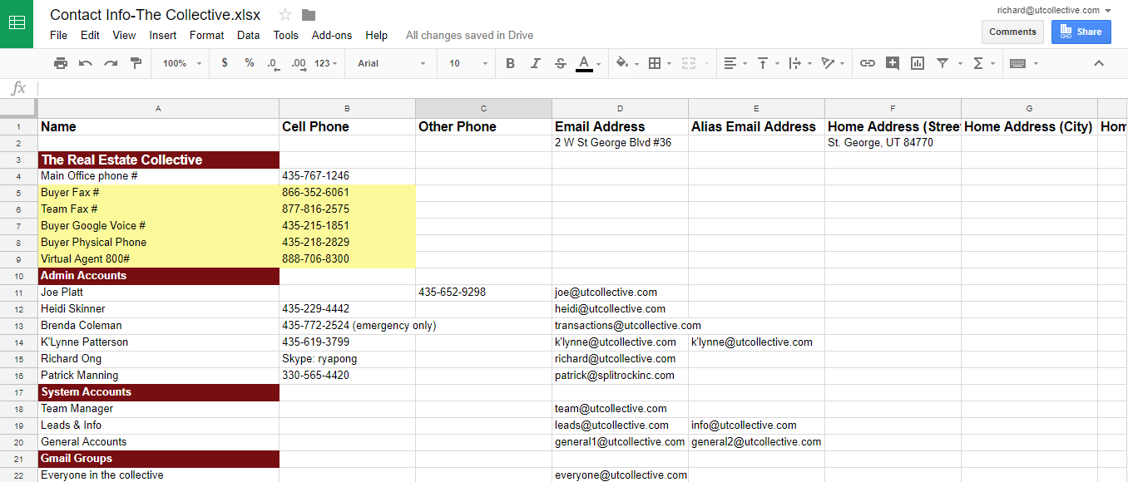The image size is (1128, 482).
Task: Open the Edit menu
Action: (90, 35)
